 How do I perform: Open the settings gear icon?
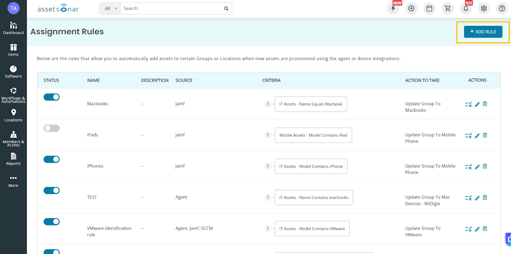point(484,9)
